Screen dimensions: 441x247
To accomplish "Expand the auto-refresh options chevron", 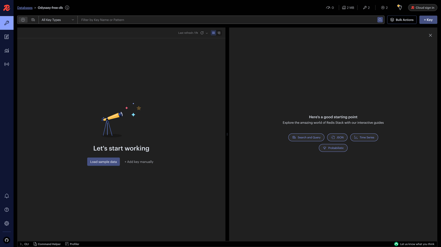I will [x=207, y=33].
